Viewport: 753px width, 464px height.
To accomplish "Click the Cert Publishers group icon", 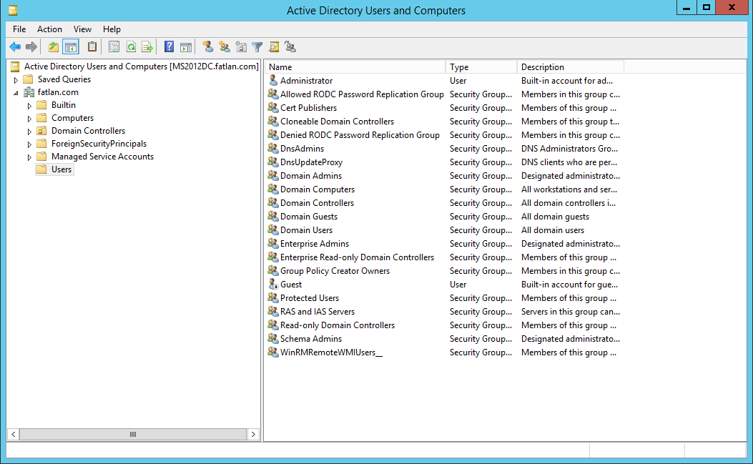I will click(273, 107).
